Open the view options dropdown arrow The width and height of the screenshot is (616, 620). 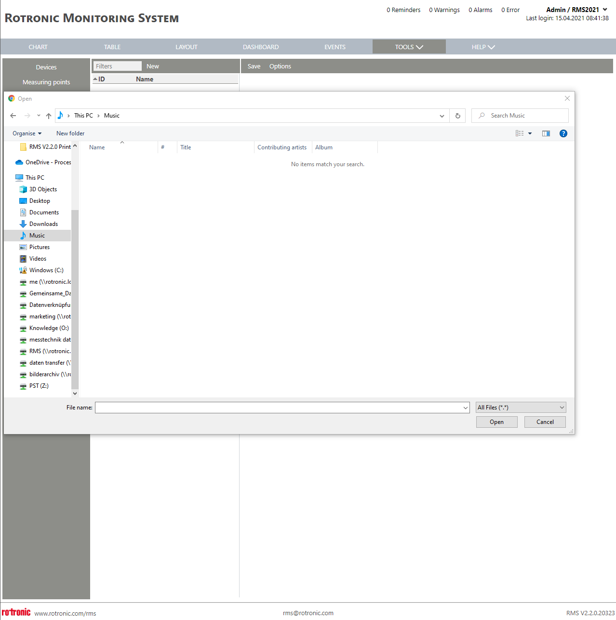(x=530, y=133)
